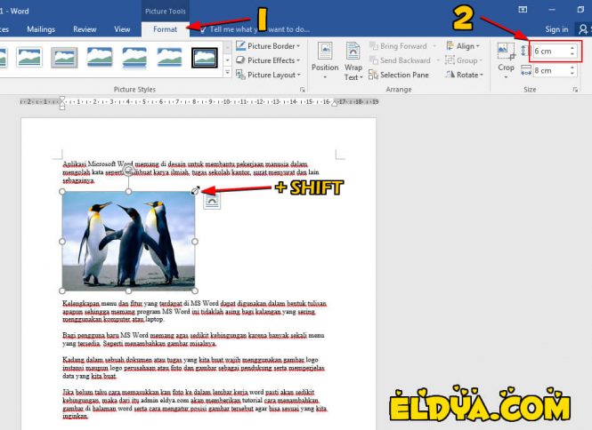Apply the picture style left of the black frame
This screenshot has width=592, height=430.
pos(169,57)
